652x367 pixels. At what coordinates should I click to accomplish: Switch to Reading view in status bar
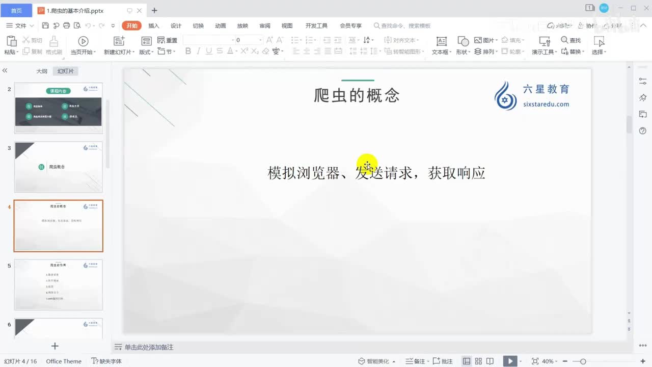point(490,361)
